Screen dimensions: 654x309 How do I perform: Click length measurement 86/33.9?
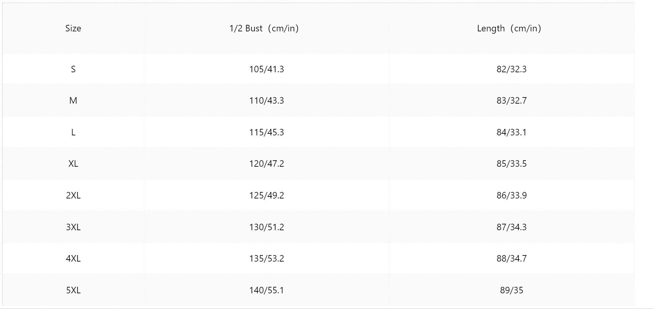pos(511,195)
